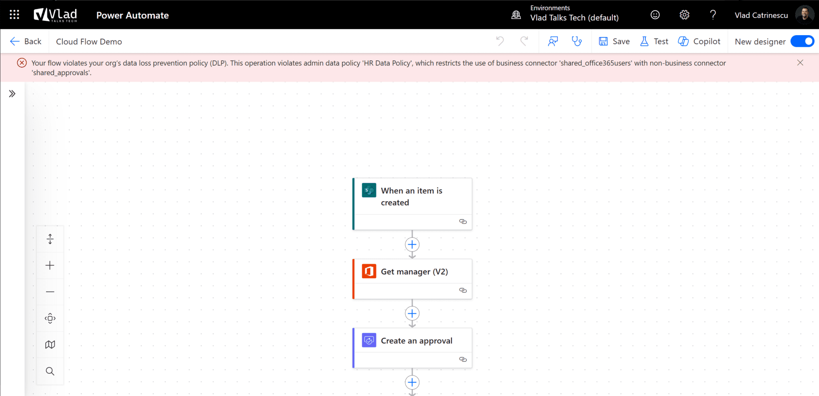
Task: Select the Undo icon in the toolbar
Action: point(499,41)
